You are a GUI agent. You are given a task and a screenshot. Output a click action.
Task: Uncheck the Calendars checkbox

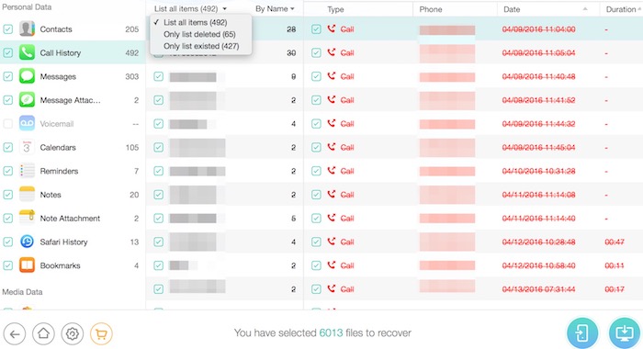coord(7,147)
